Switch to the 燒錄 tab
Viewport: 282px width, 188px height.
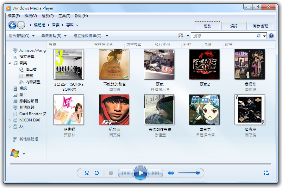click(x=234, y=26)
